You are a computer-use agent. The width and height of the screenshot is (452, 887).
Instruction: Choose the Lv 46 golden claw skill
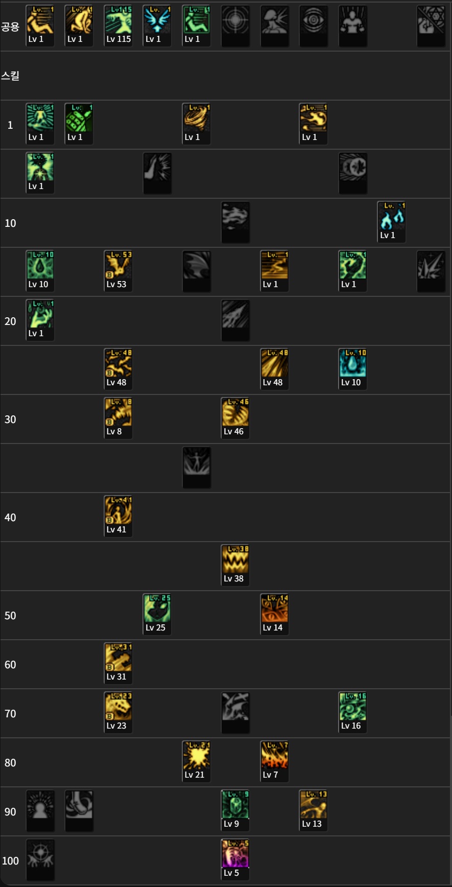click(235, 418)
